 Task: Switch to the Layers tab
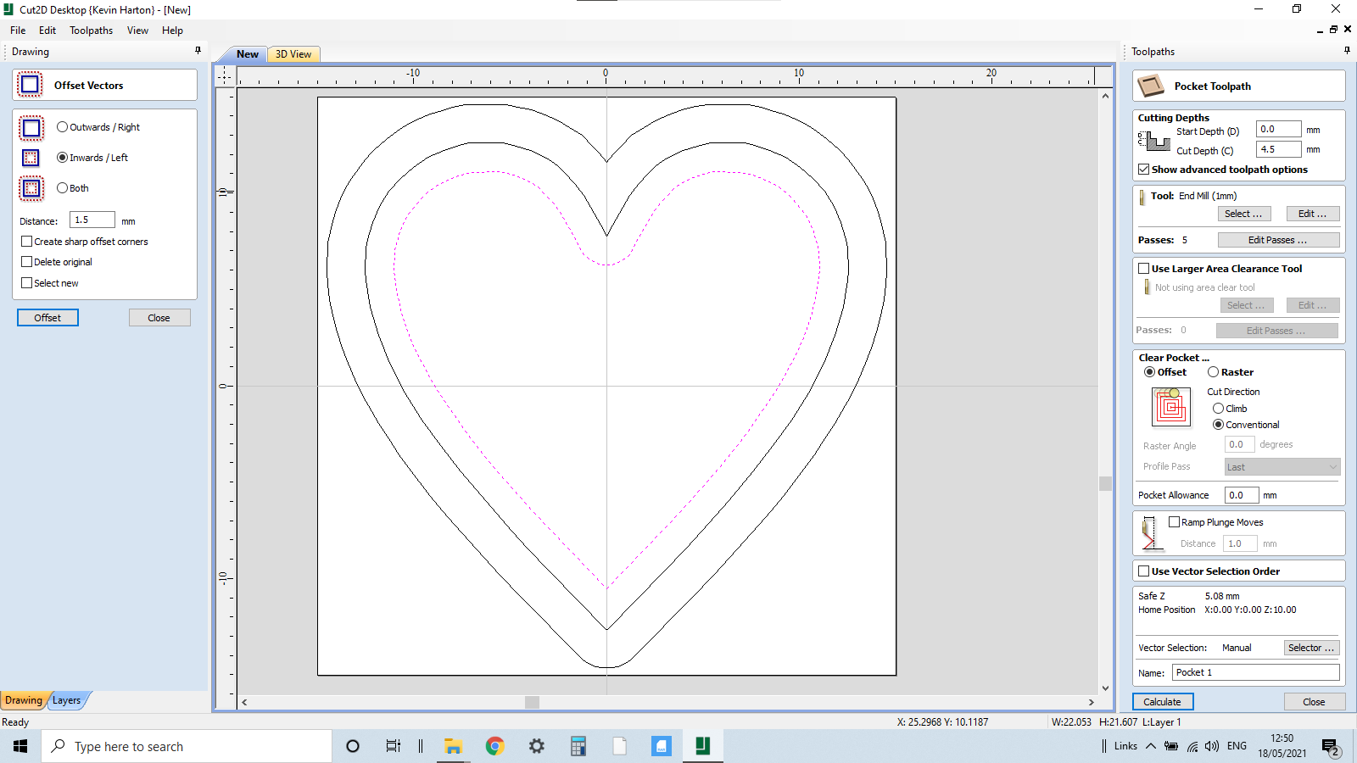67,700
